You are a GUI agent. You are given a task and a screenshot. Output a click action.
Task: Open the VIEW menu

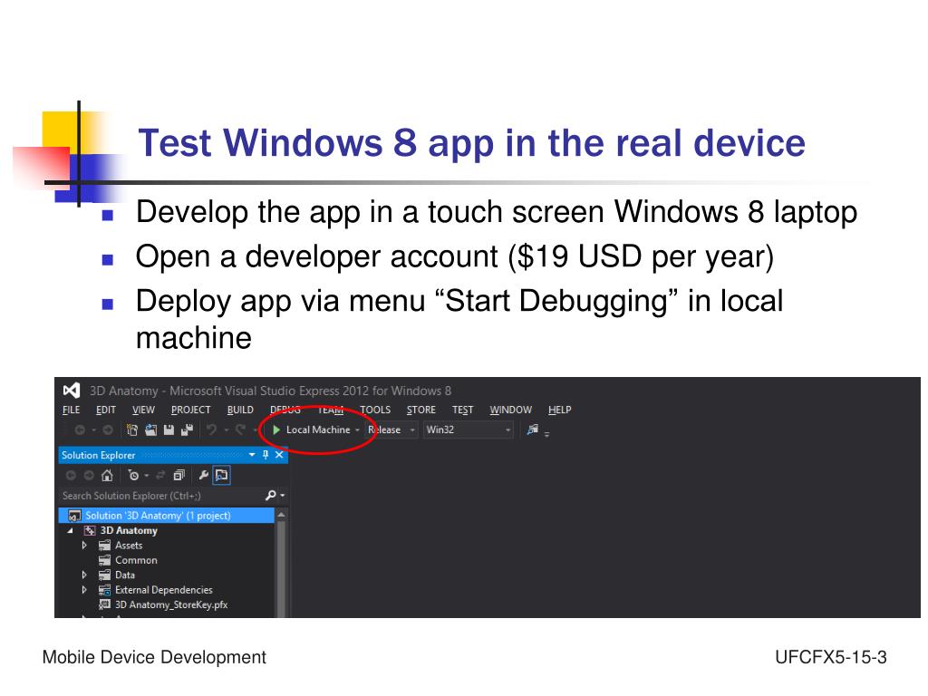coord(143,410)
